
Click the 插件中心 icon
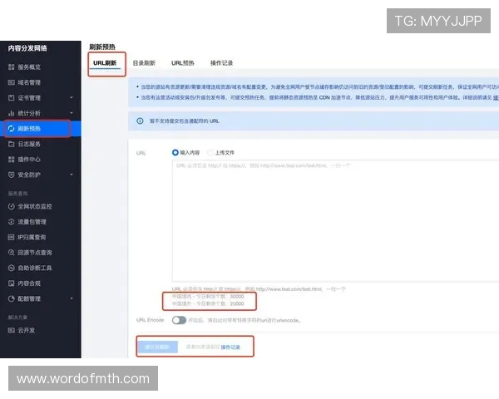[x=11, y=159]
